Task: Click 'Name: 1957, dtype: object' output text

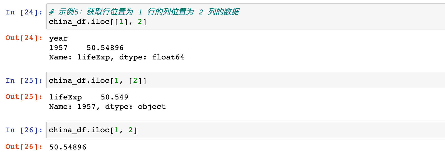Action: [x=107, y=107]
